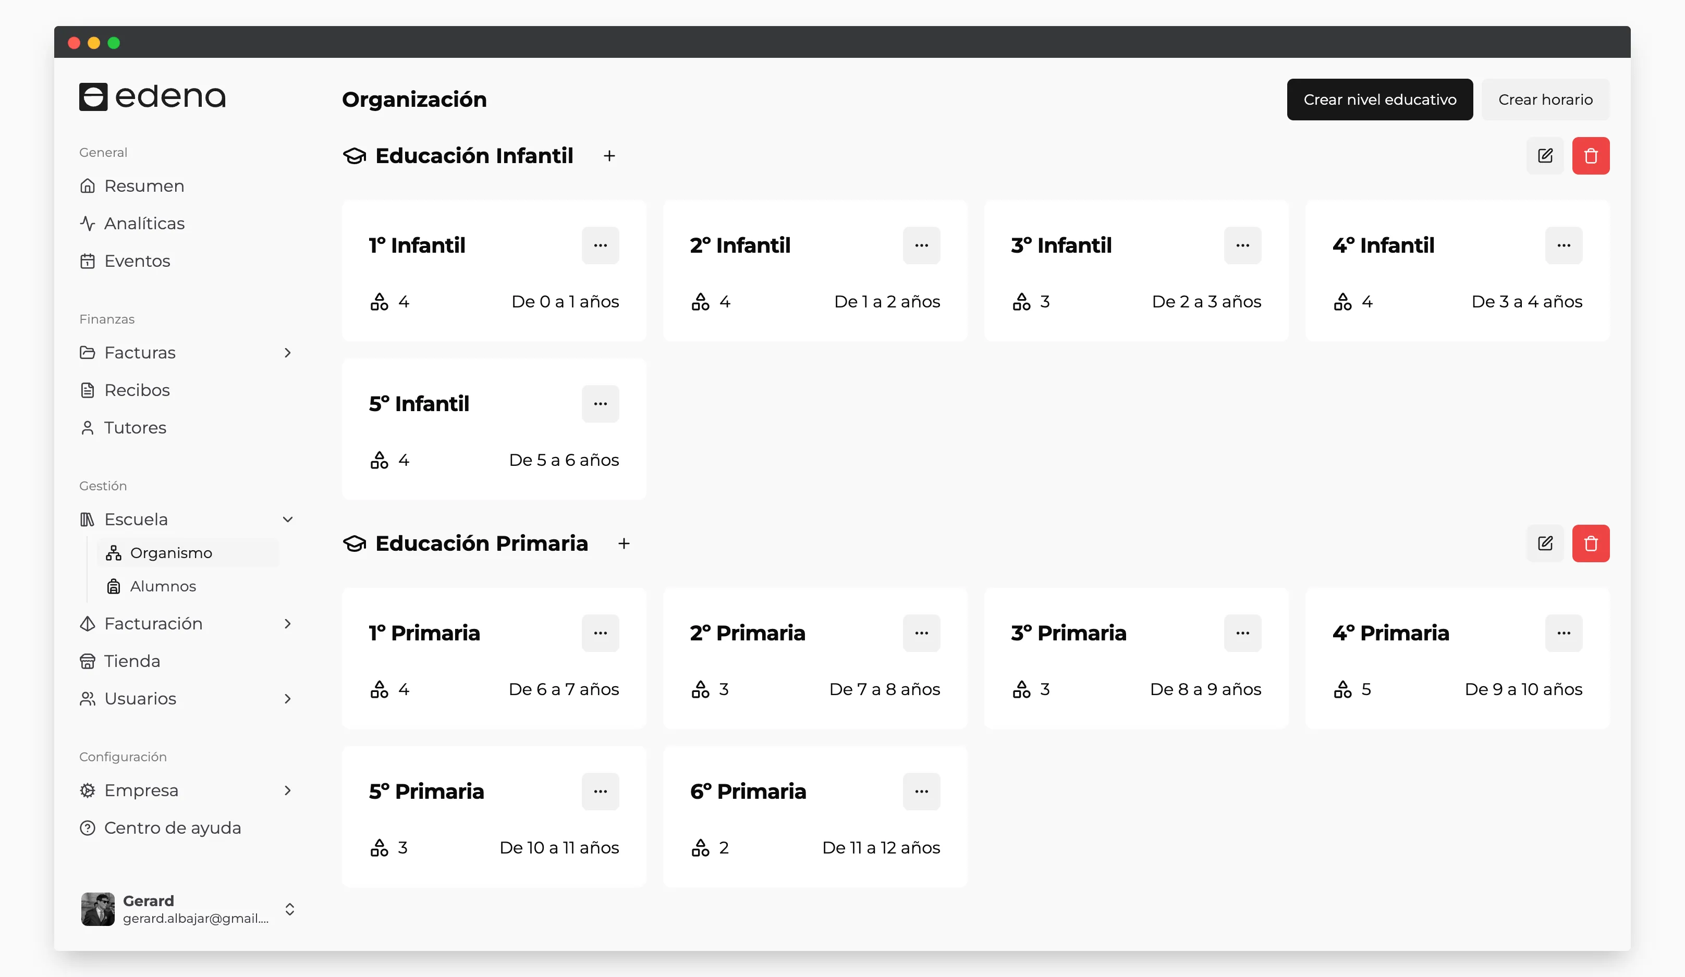Click the edena logo
The width and height of the screenshot is (1685, 977).
[152, 97]
